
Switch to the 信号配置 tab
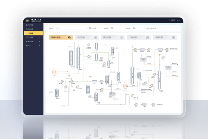click(x=139, y=37)
